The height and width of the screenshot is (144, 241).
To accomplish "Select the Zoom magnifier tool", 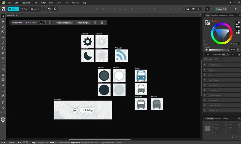I will [x=3, y=107].
